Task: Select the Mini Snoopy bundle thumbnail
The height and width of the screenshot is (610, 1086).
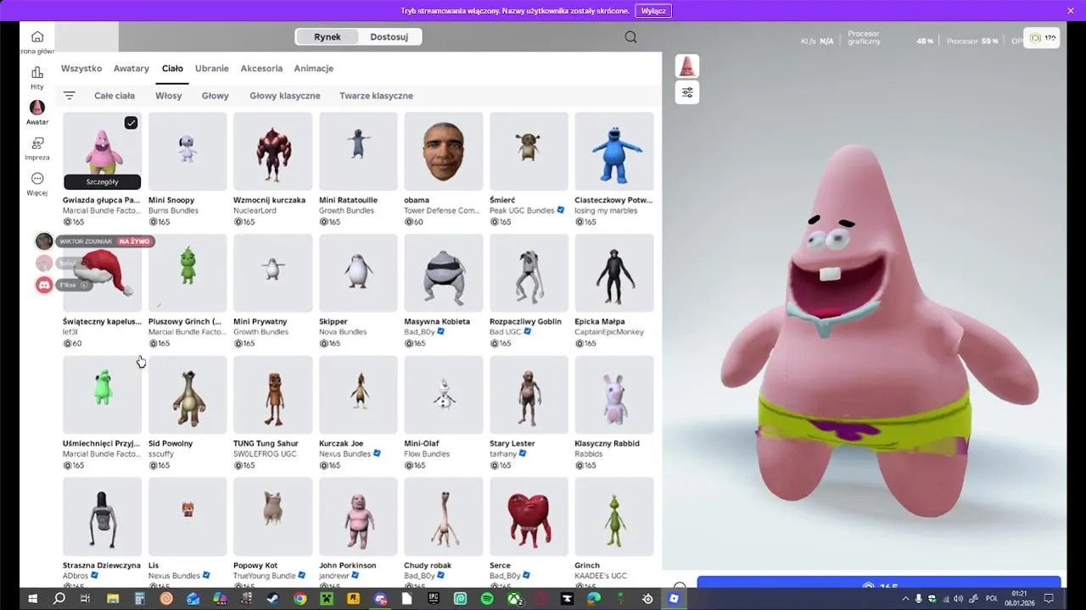Action: click(188, 152)
